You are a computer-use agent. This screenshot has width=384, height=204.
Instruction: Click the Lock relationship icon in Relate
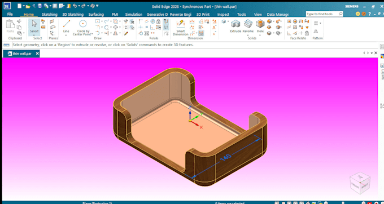coord(158,21)
